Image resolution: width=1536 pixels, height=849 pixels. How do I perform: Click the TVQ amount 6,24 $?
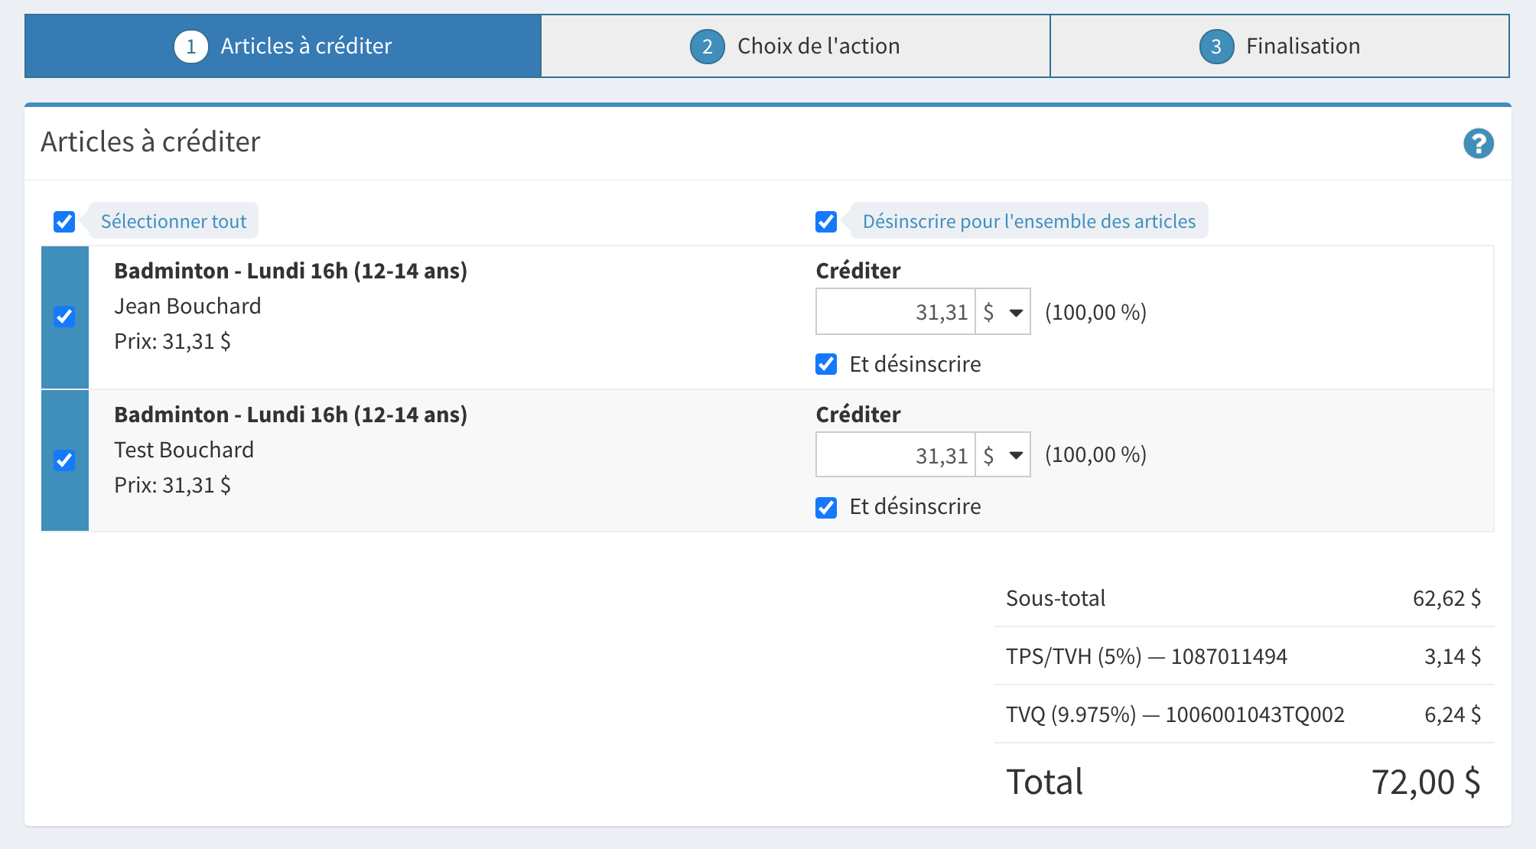(x=1452, y=714)
